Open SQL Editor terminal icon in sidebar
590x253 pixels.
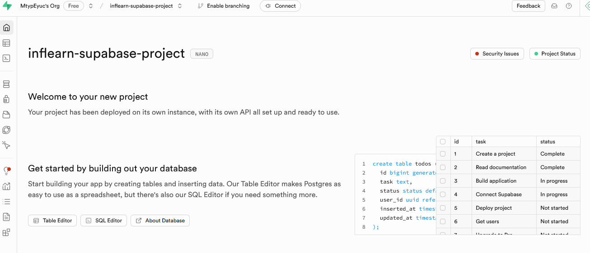6,58
